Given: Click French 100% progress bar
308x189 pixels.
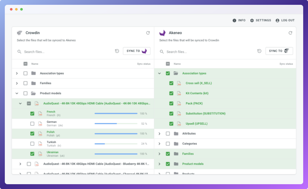Looking at the screenshot, I should tap(116, 113).
